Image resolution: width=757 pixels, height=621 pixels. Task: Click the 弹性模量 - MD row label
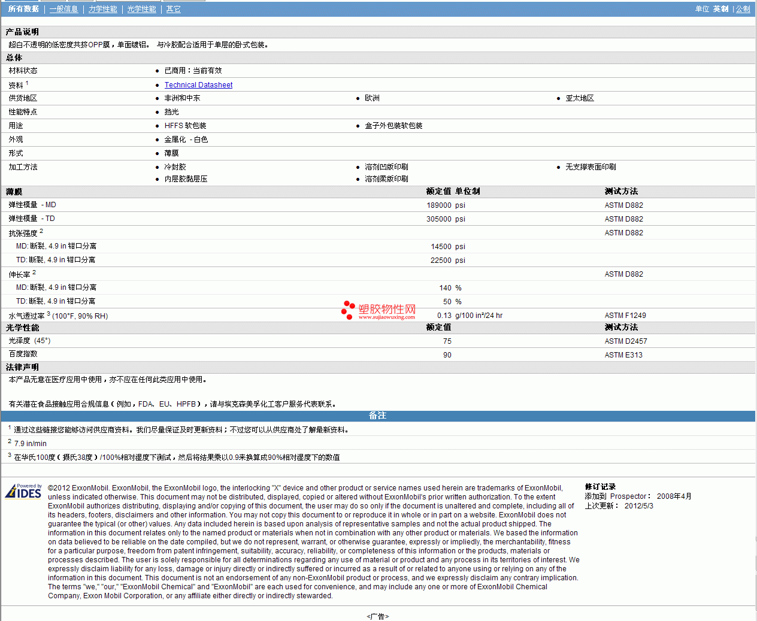pyautogui.click(x=32, y=205)
